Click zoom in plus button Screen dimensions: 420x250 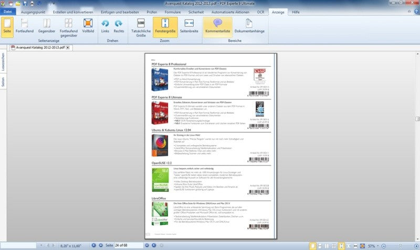coord(416,246)
